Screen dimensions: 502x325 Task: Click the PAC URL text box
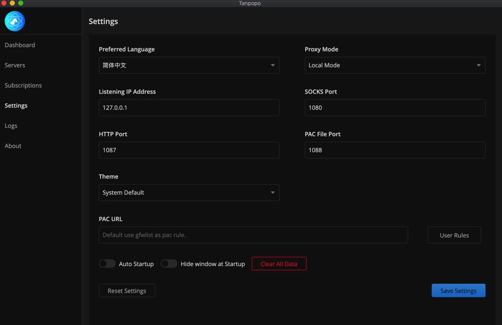(x=253, y=235)
